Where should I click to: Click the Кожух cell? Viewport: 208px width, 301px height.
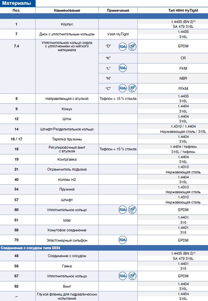tap(67, 109)
